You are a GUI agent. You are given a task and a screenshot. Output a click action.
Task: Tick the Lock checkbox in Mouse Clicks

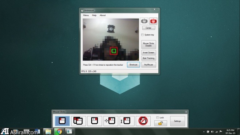pos(157,117)
